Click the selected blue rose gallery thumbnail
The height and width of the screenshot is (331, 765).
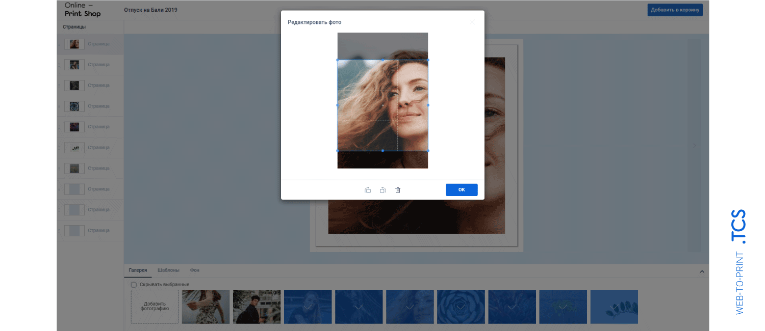(x=461, y=307)
